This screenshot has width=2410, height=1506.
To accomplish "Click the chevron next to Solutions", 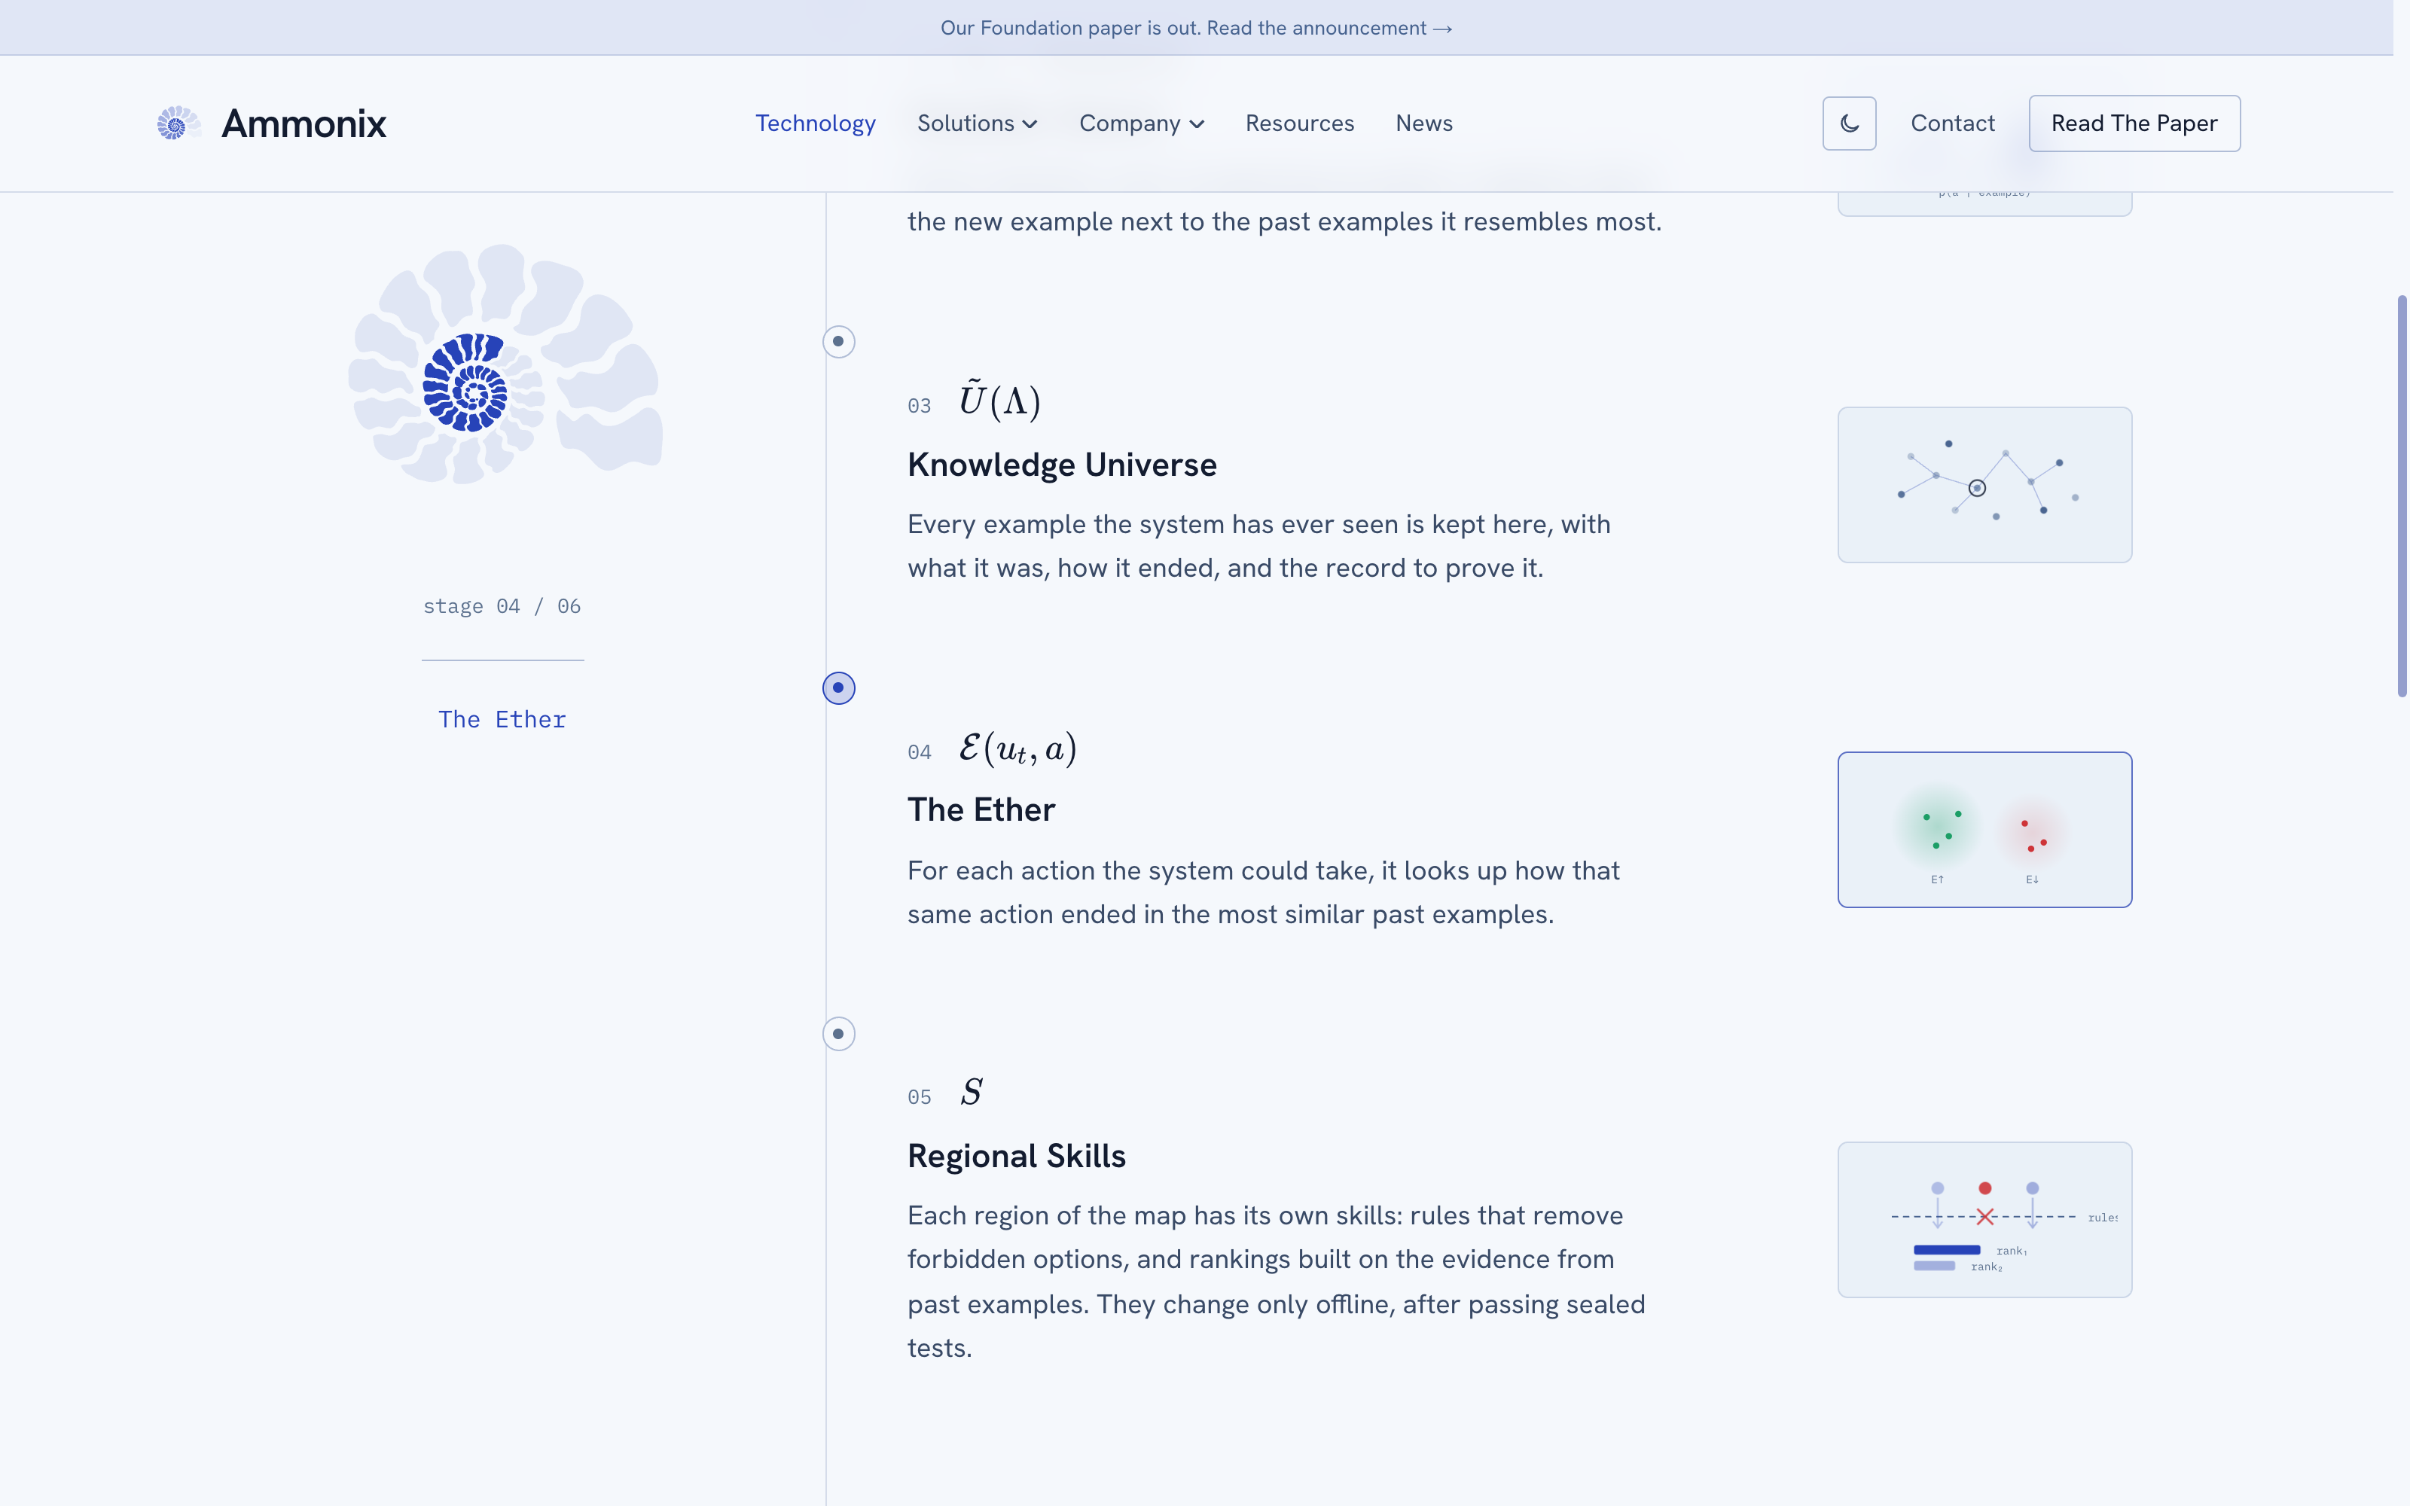I will pos(1030,124).
